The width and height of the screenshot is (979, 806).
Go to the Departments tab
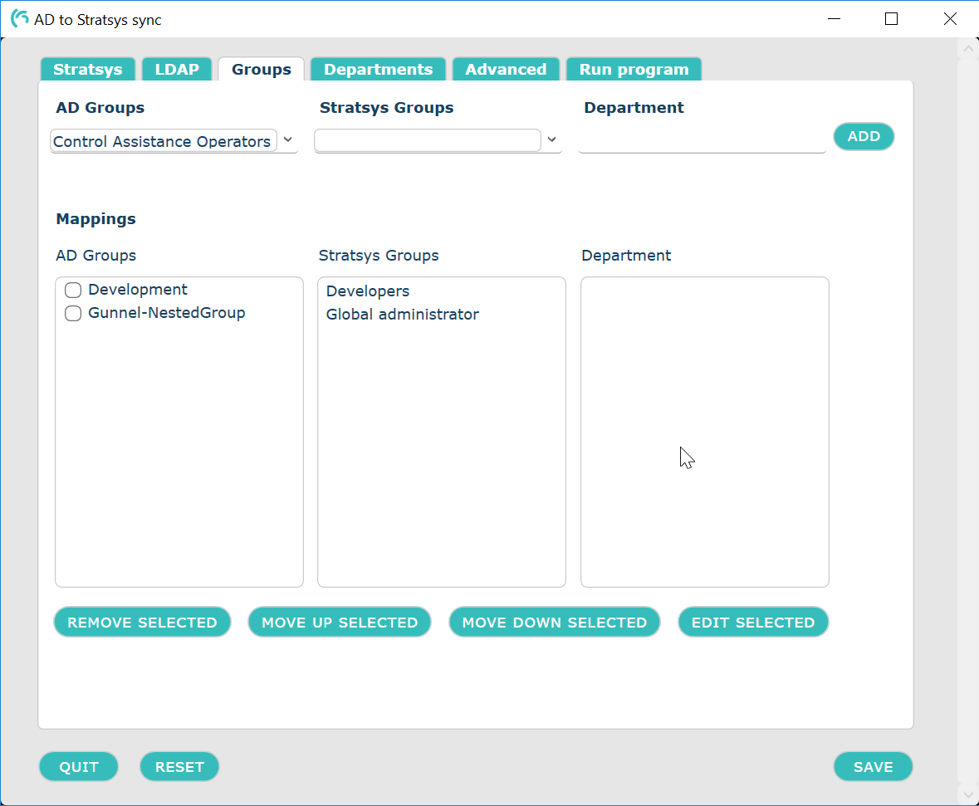click(378, 69)
